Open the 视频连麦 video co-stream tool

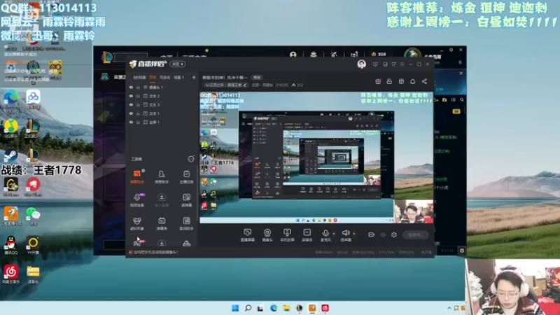[136, 200]
